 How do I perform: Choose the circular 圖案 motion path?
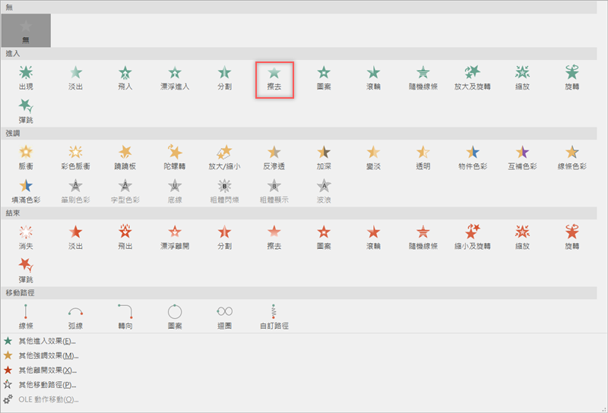point(175,317)
